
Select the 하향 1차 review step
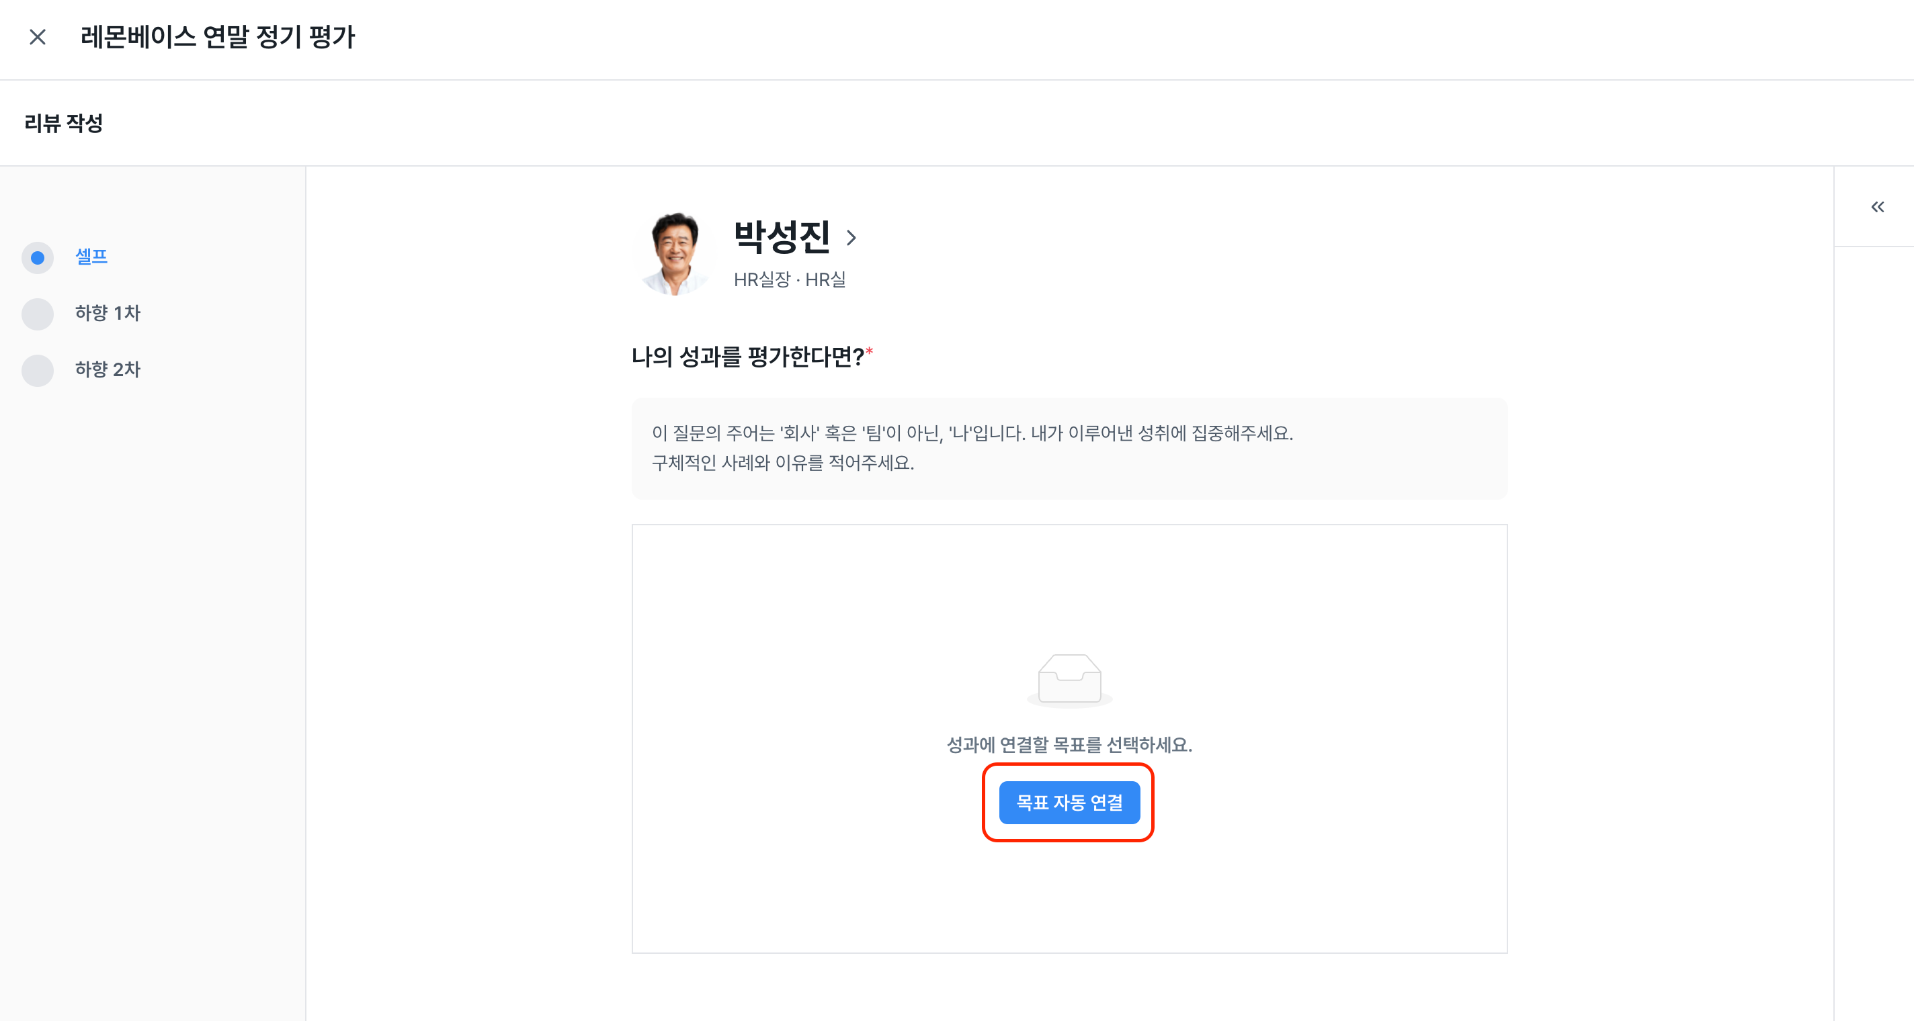click(108, 312)
